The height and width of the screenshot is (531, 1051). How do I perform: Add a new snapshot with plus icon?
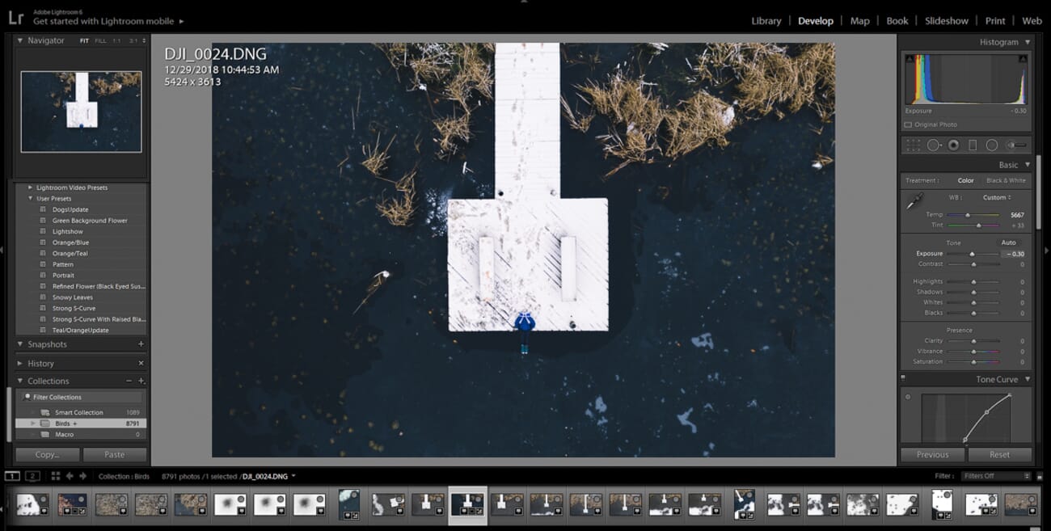pos(141,344)
